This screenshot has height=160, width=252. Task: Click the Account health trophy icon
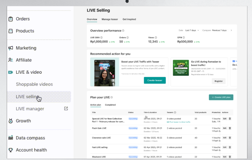(11, 150)
